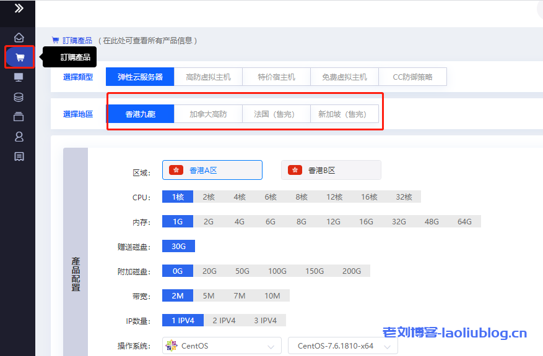The height and width of the screenshot is (356, 543).
Task: Select the database stack sidebar icon
Action: (19, 97)
